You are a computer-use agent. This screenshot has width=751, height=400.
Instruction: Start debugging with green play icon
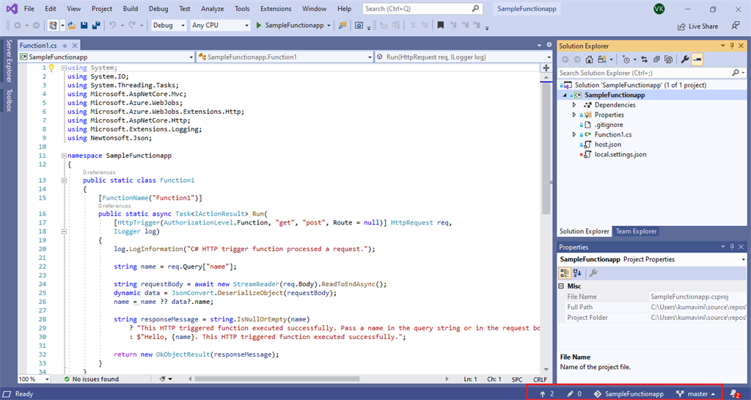259,26
